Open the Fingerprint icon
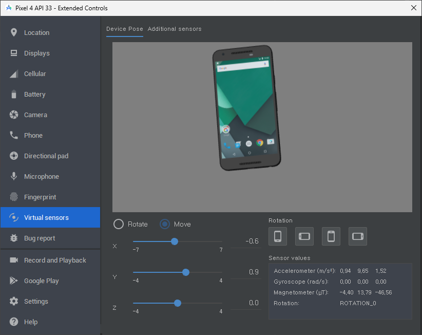The height and width of the screenshot is (335, 422). [14, 197]
